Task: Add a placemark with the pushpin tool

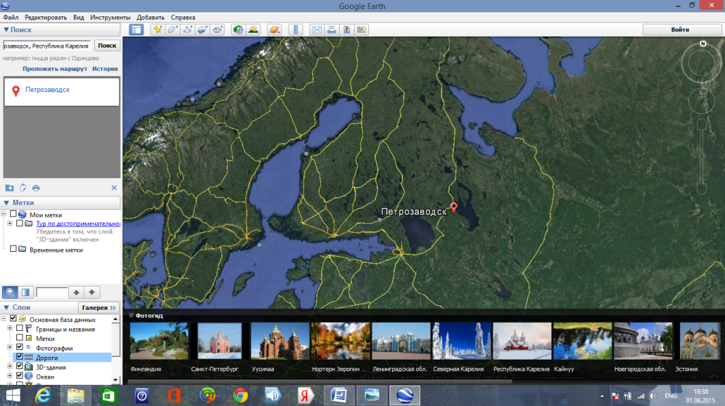Action: 158,29
